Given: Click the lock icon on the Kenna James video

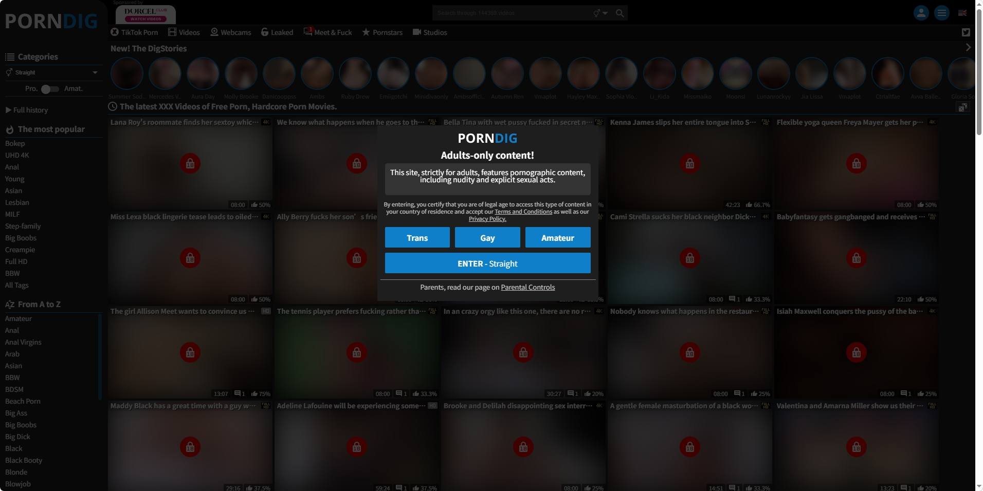Looking at the screenshot, I should pos(690,163).
